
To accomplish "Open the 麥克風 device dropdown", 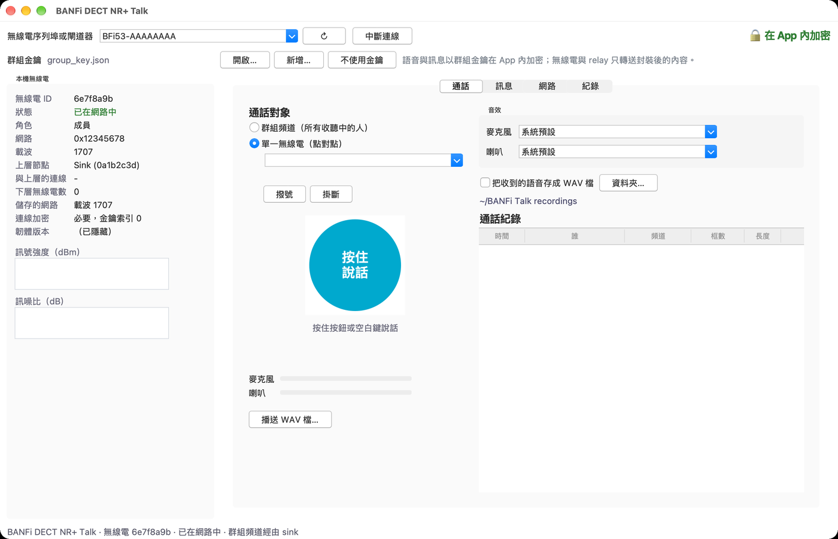I will point(711,132).
